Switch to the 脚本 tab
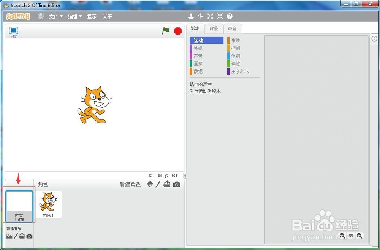This screenshot has height=250, width=380. tap(195, 28)
